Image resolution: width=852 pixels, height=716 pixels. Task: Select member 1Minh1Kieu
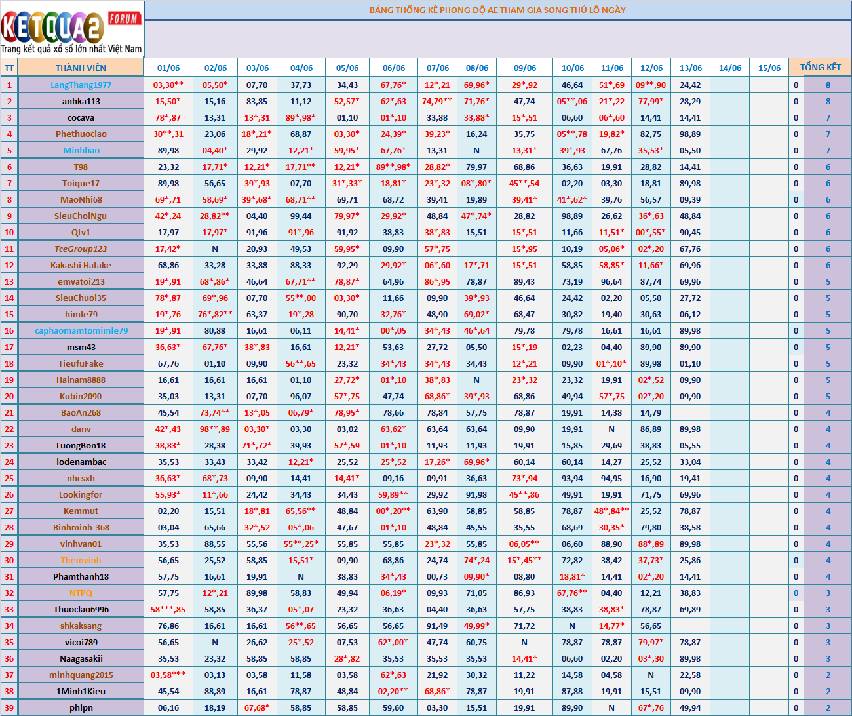tap(81, 691)
